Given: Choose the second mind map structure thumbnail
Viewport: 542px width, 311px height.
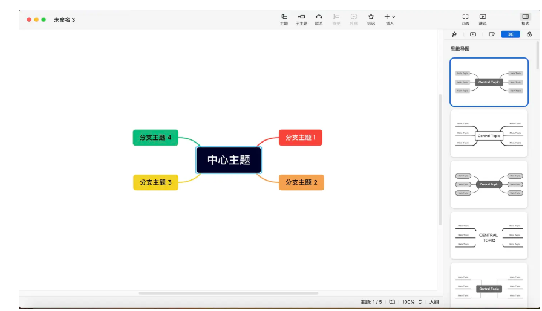Looking at the screenshot, I should tap(489, 133).
